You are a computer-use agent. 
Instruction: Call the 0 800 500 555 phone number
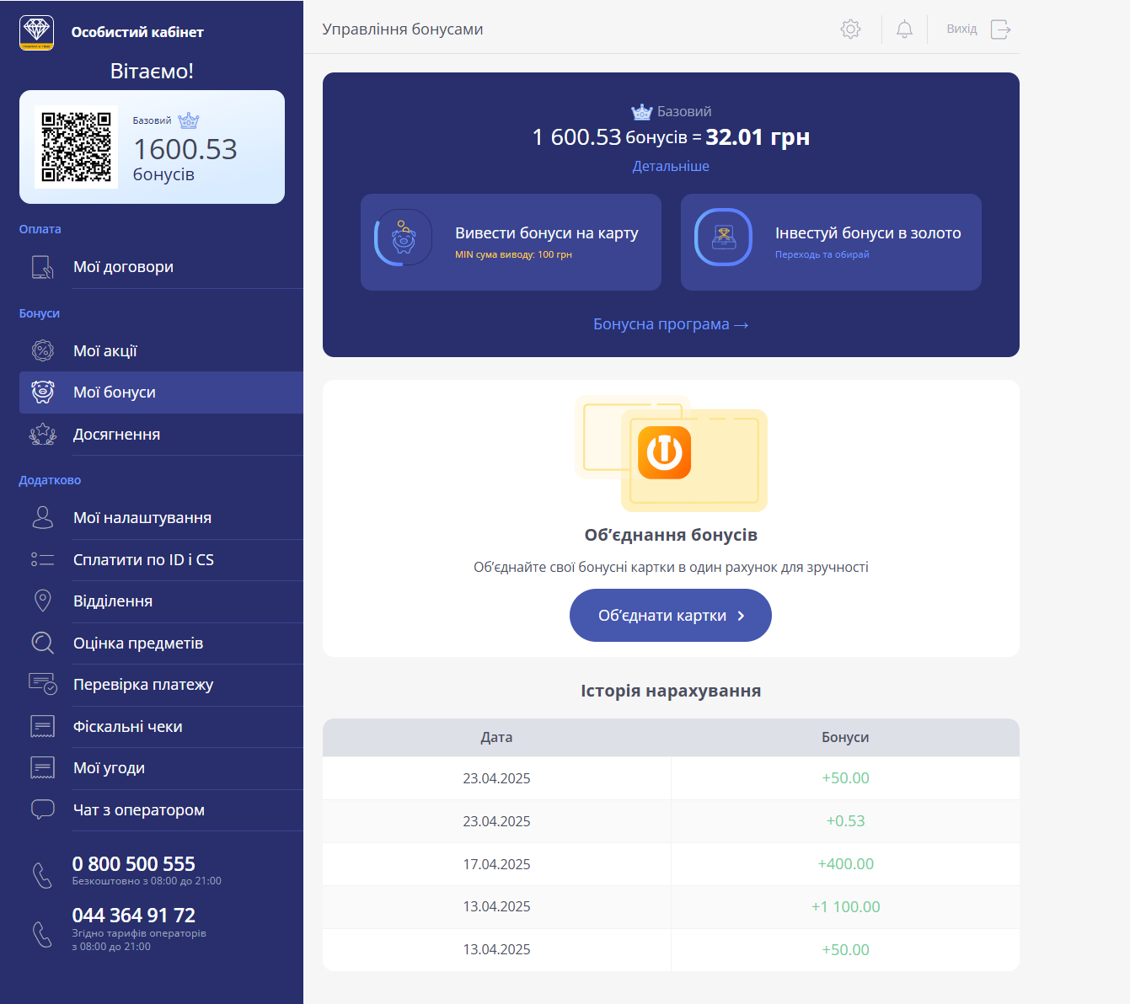[133, 864]
